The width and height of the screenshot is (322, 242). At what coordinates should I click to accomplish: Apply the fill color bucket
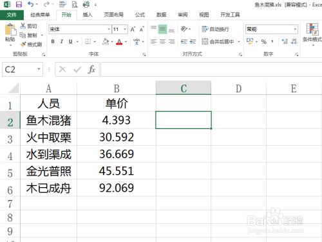[x=106, y=41]
